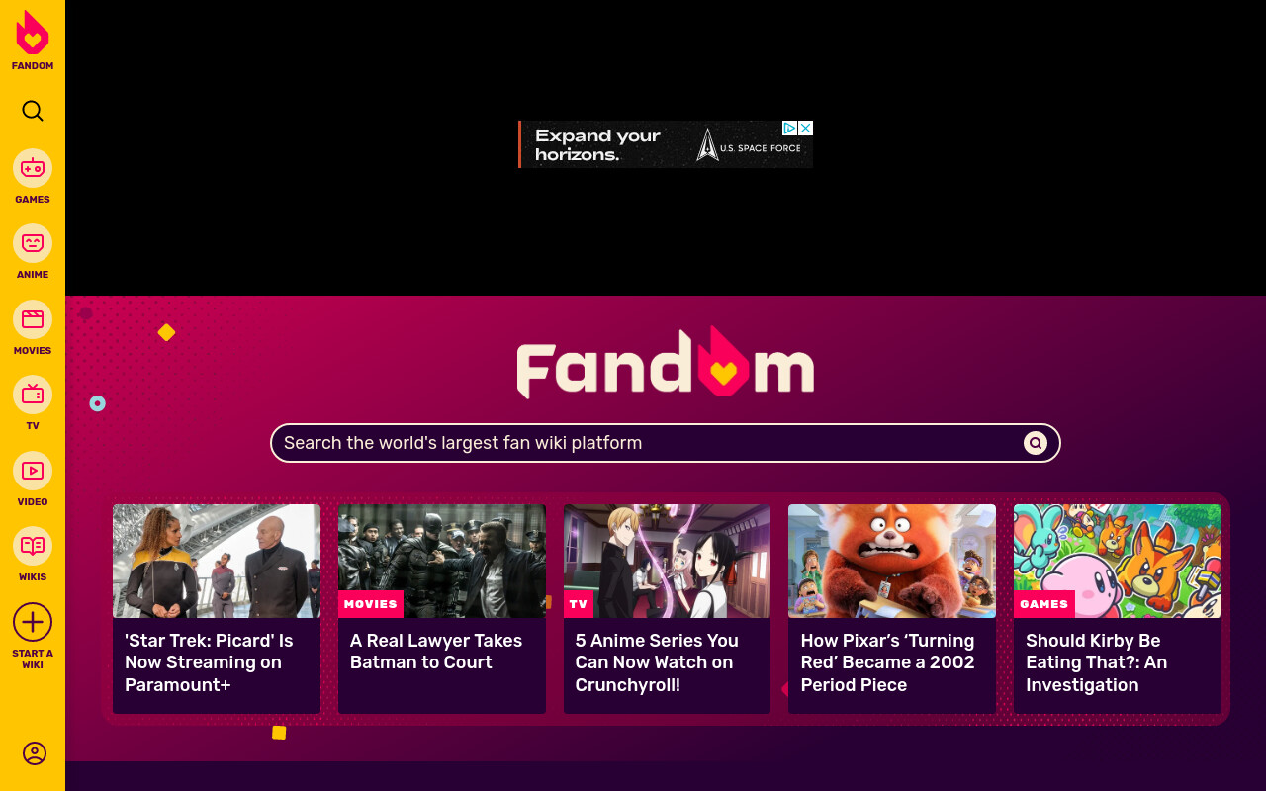1266x791 pixels.
Task: Open the user profile icon at sidebar bottom
Action: point(35,753)
